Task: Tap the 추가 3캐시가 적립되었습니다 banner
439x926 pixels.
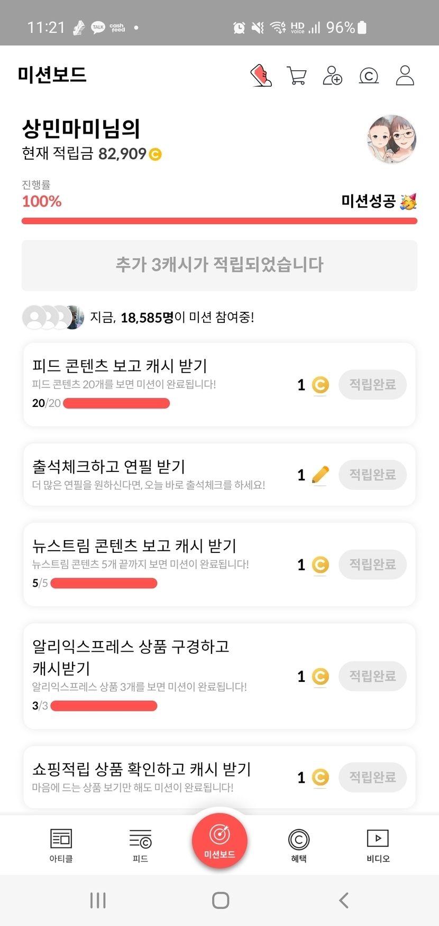Action: [x=219, y=265]
